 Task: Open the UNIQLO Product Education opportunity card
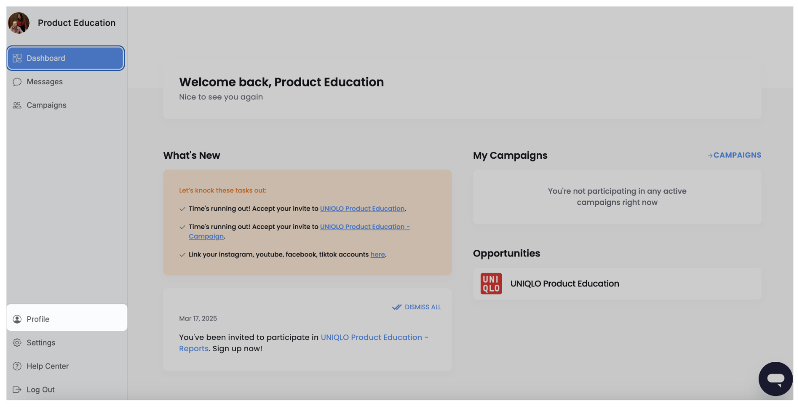pos(617,284)
